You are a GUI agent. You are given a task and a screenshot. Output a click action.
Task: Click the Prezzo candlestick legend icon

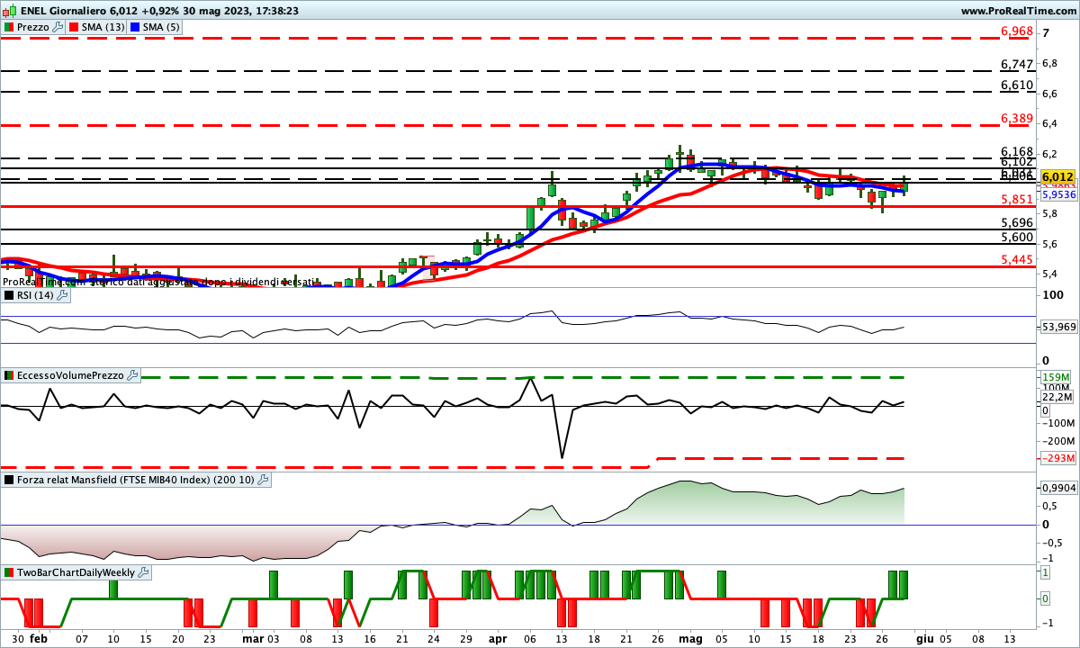[x=9, y=27]
